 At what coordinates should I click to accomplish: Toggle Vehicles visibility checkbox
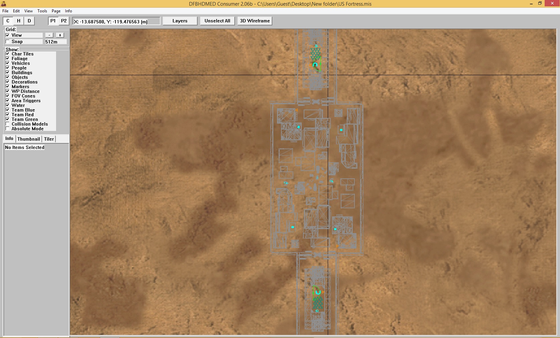click(7, 63)
